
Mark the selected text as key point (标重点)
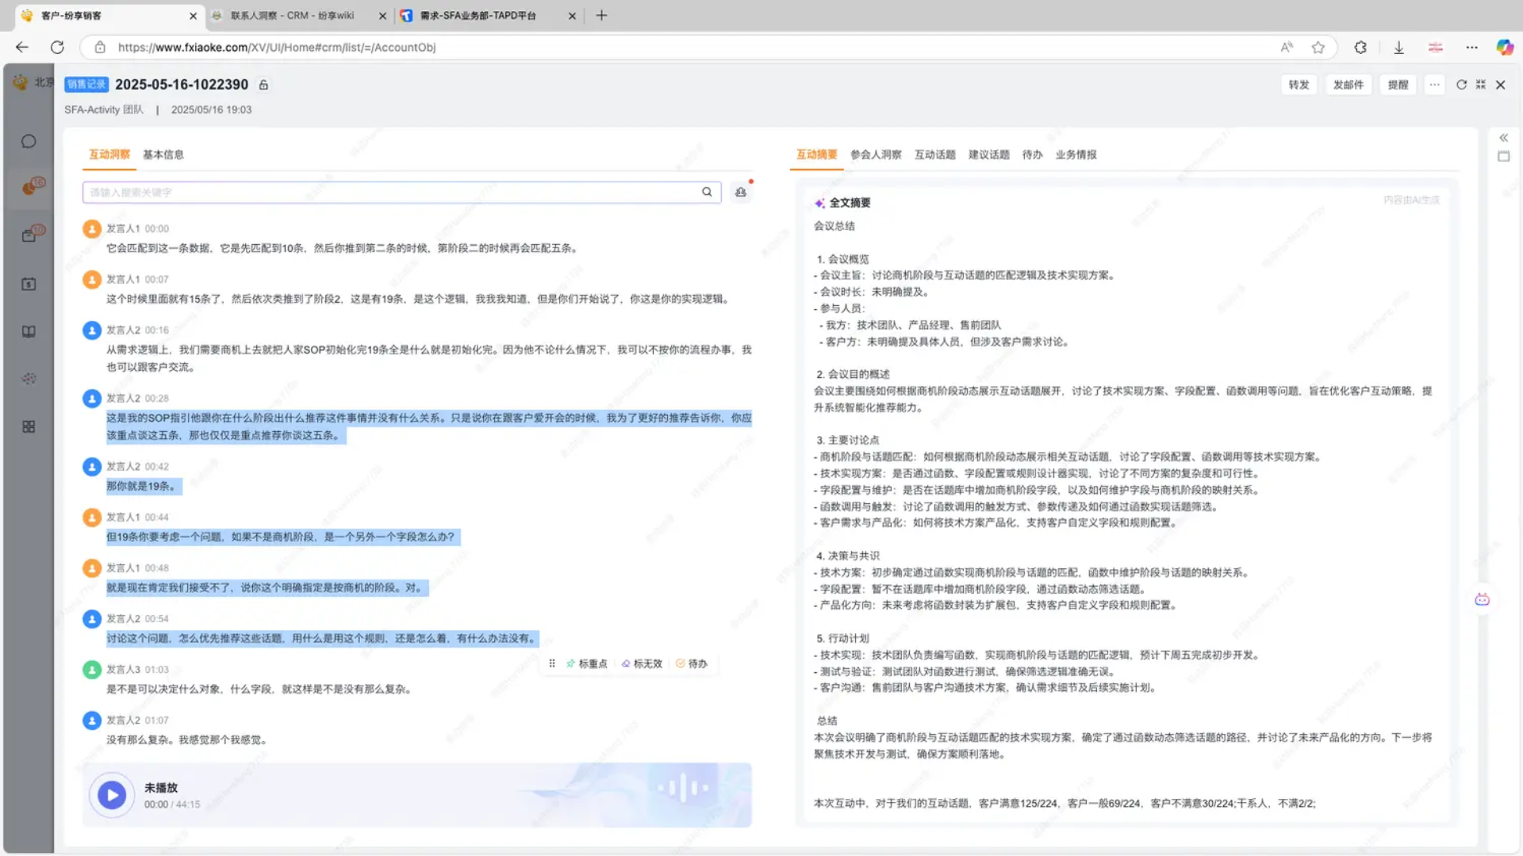587,663
